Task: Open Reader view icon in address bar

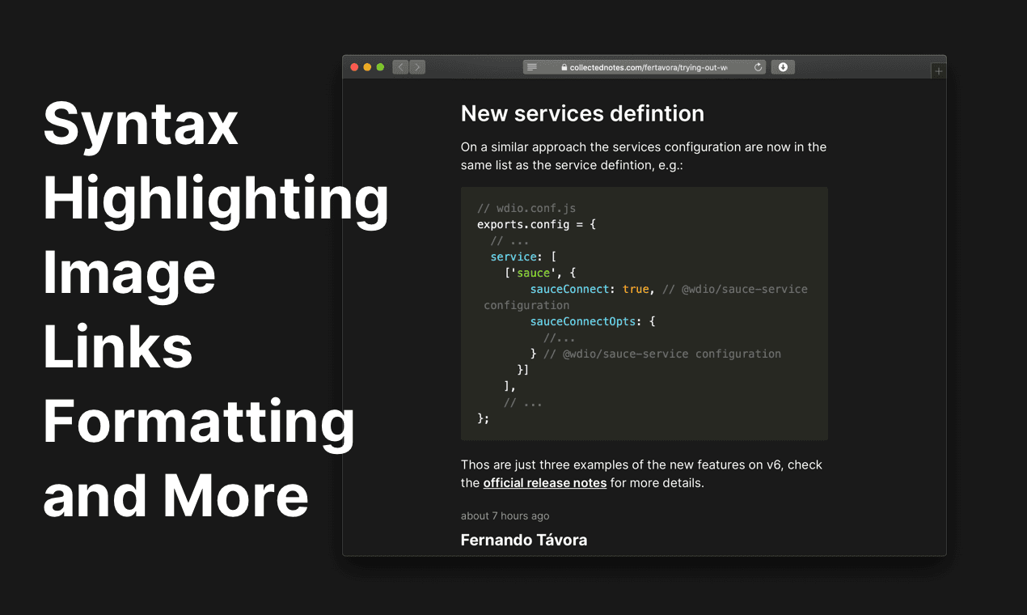Action: pyautogui.click(x=532, y=67)
